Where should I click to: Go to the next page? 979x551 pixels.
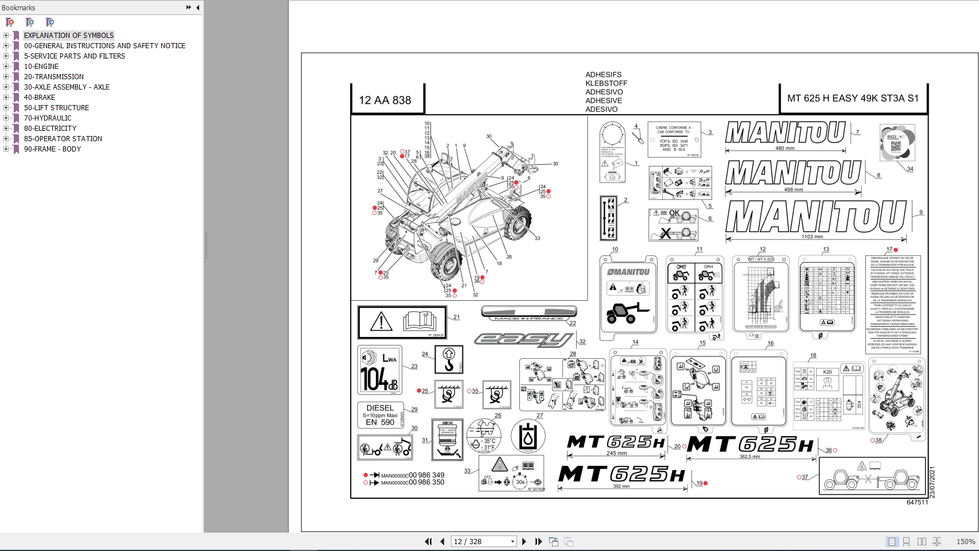[x=524, y=541]
